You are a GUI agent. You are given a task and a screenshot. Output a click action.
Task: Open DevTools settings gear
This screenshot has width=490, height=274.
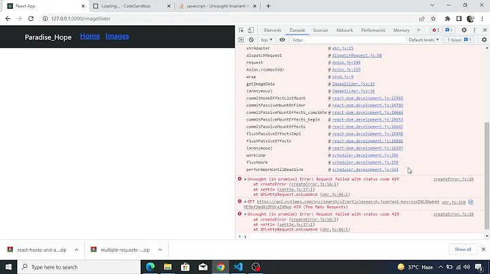tap(464, 31)
